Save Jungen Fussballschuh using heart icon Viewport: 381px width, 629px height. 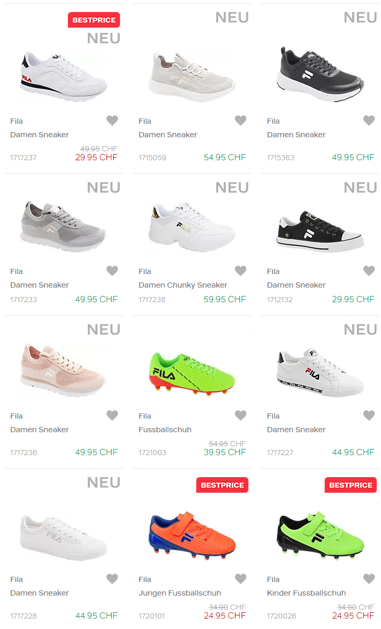(241, 579)
